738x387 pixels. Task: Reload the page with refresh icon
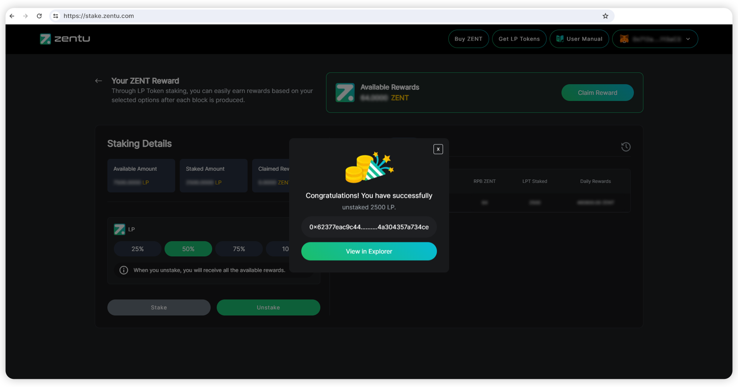[39, 16]
